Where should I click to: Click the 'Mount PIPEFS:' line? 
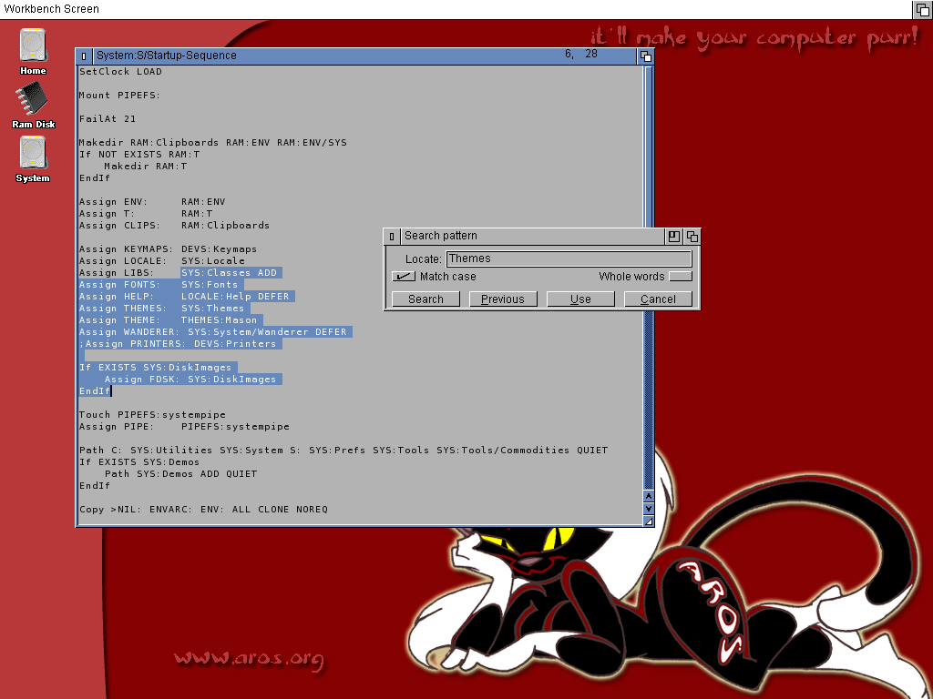(x=120, y=95)
